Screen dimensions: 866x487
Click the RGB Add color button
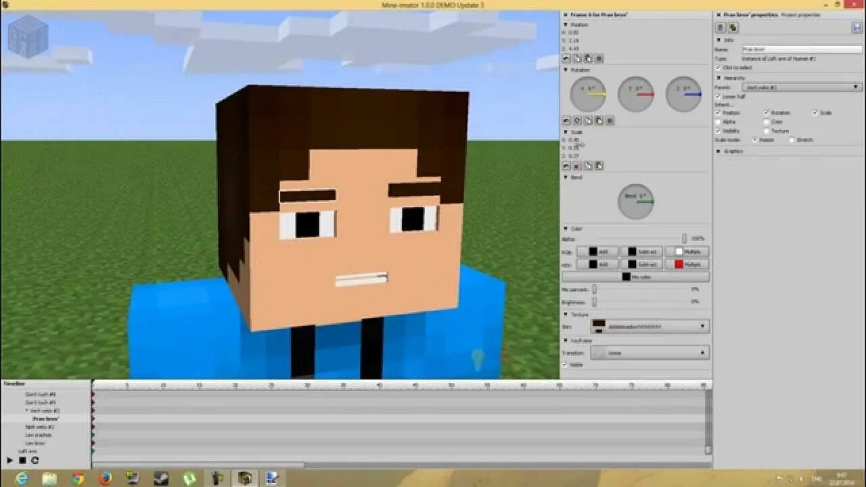point(597,252)
